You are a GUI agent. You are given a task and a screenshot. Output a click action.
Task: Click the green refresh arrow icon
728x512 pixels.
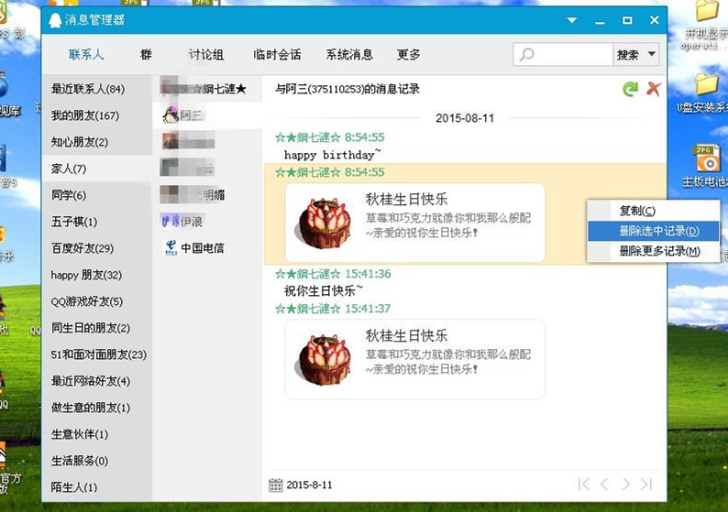(x=630, y=89)
